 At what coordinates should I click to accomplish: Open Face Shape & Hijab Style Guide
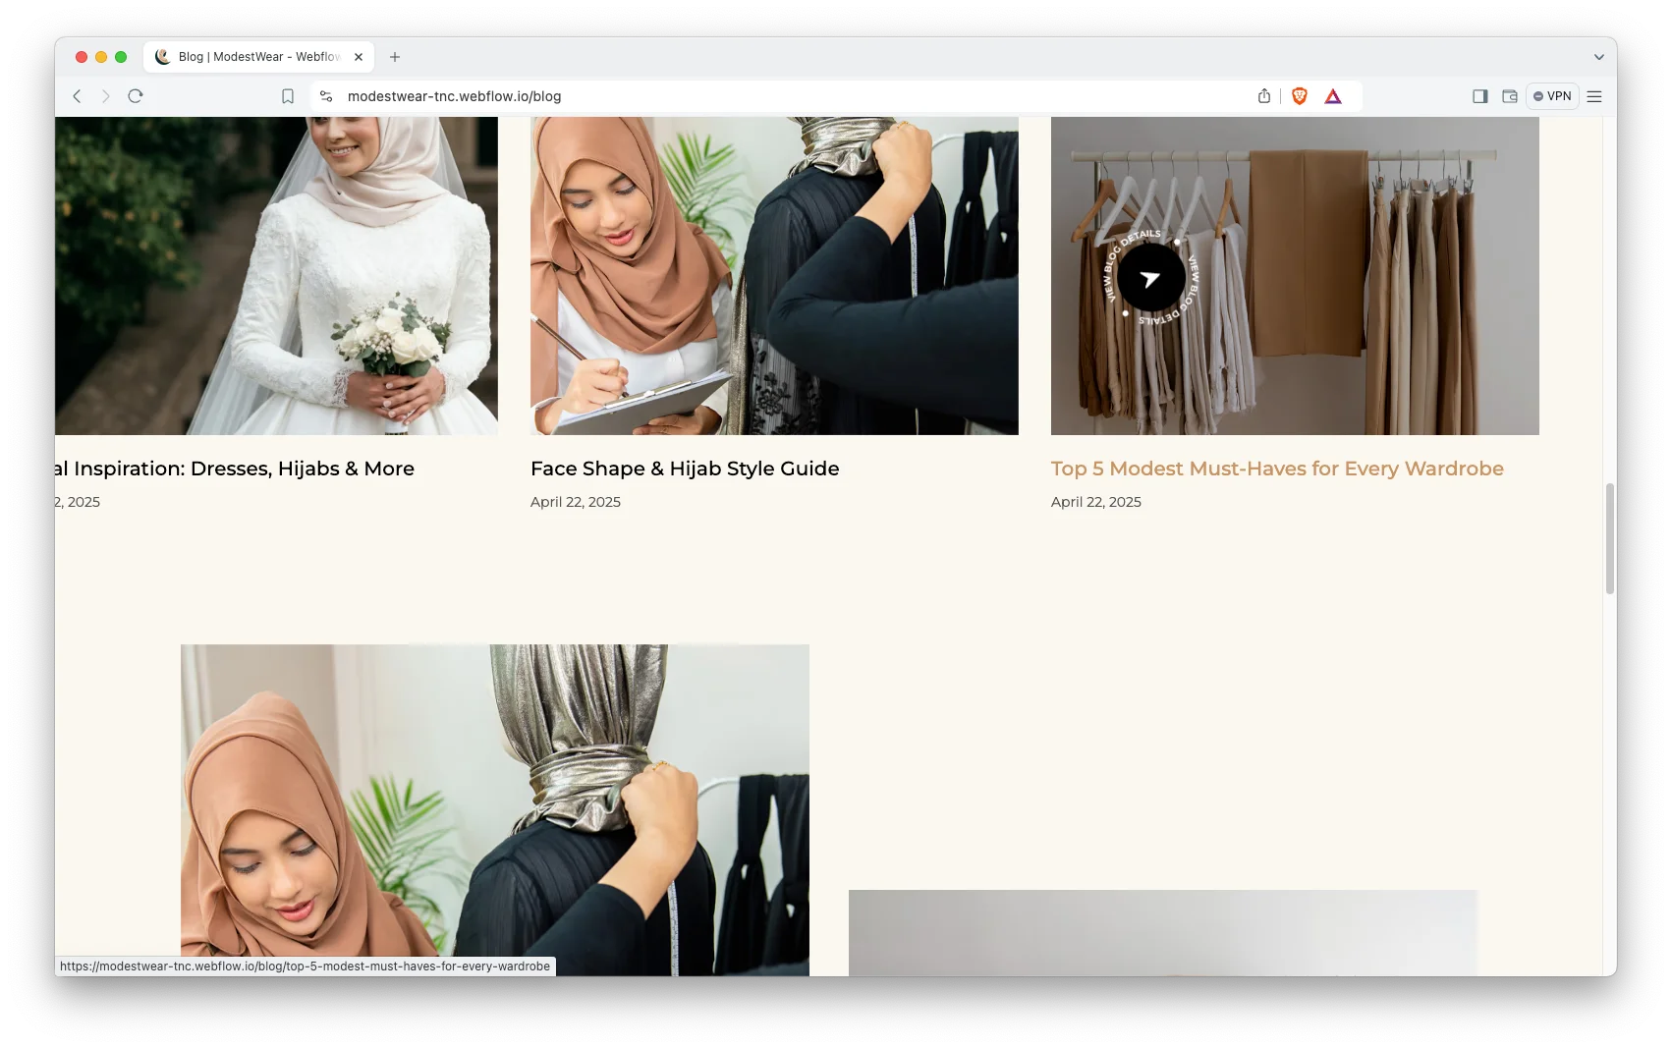(685, 469)
